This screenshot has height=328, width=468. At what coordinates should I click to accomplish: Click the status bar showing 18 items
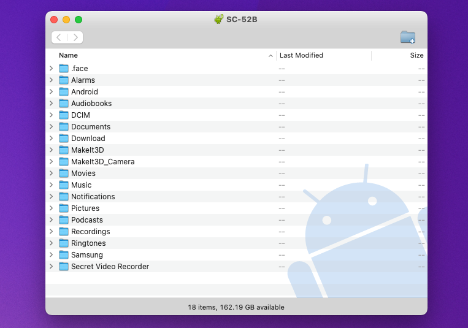point(236,307)
